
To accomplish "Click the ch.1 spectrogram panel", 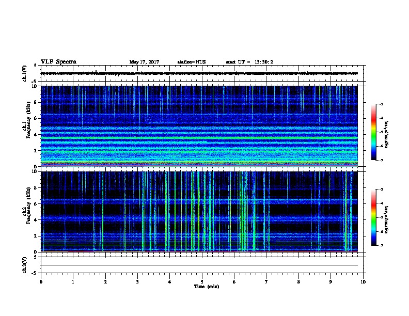I will tap(199, 126).
